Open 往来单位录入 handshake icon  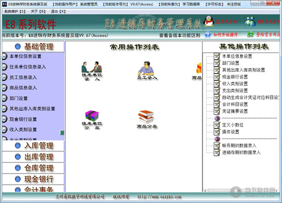pyautogui.click(x=92, y=71)
